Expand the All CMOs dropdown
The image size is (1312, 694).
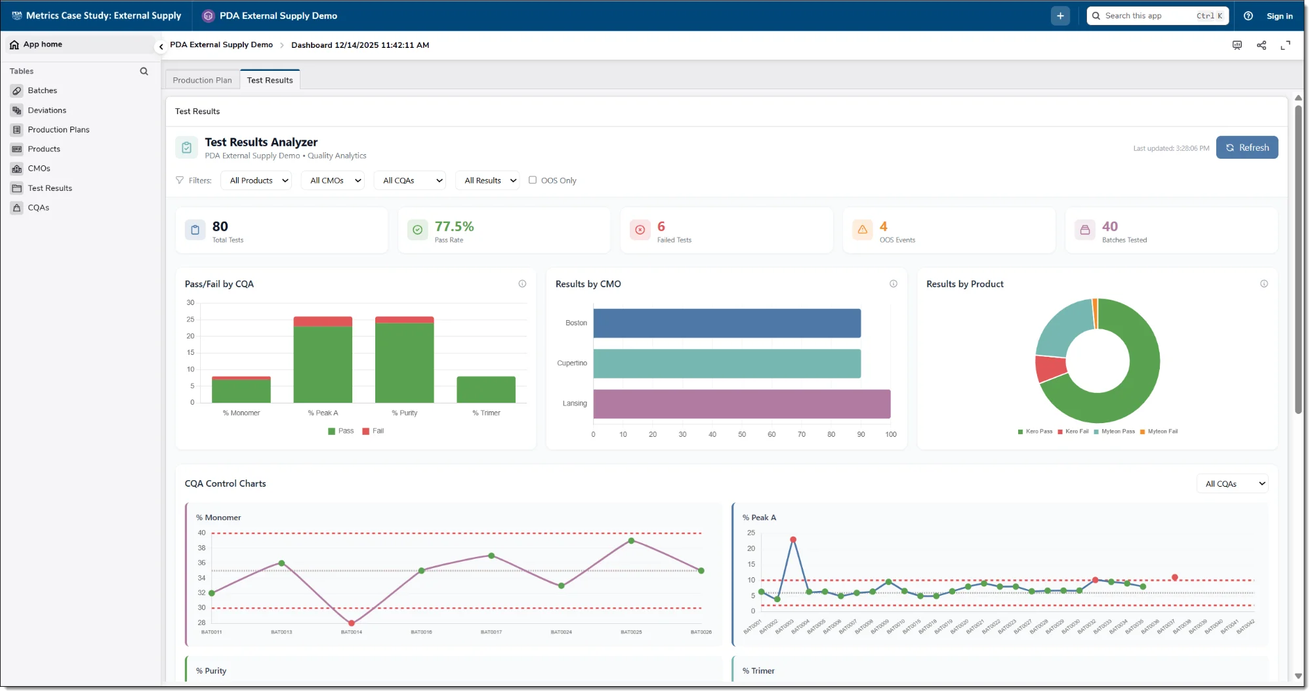coord(333,180)
